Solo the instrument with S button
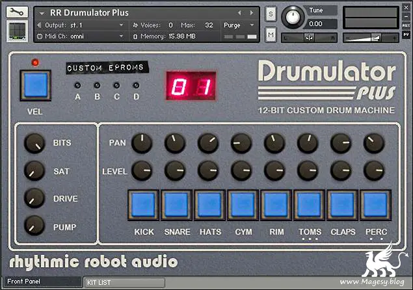The image size is (413, 290). click(x=271, y=14)
